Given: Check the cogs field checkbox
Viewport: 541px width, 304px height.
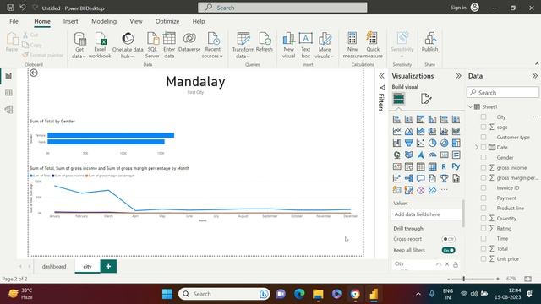Looking at the screenshot, I should [x=484, y=127].
